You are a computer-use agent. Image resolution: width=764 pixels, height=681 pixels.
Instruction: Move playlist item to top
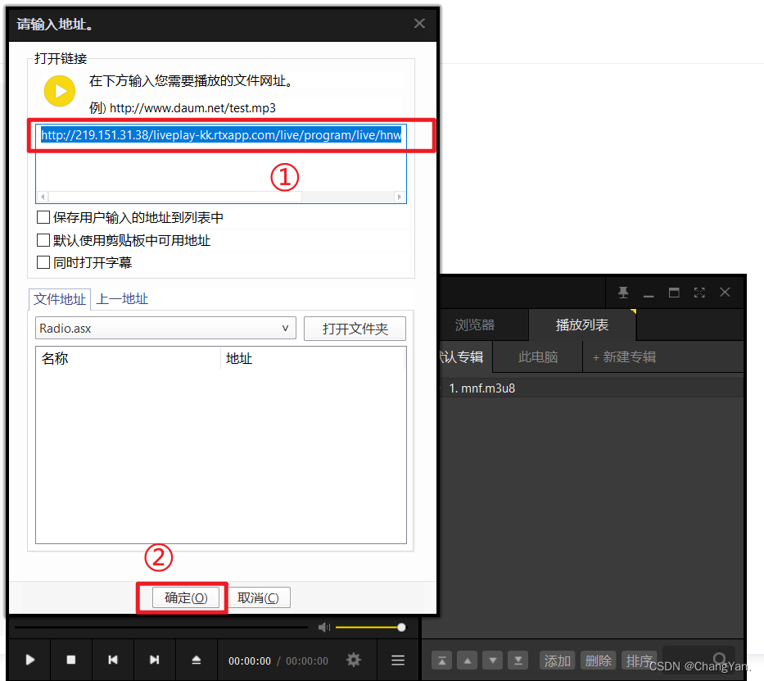tap(442, 661)
